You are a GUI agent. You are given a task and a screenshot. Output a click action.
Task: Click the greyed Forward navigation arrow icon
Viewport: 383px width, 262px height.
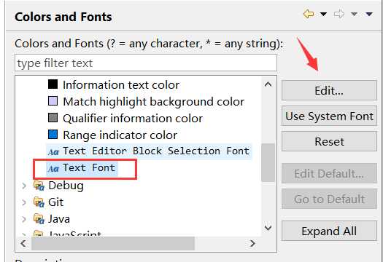pyautogui.click(x=339, y=14)
